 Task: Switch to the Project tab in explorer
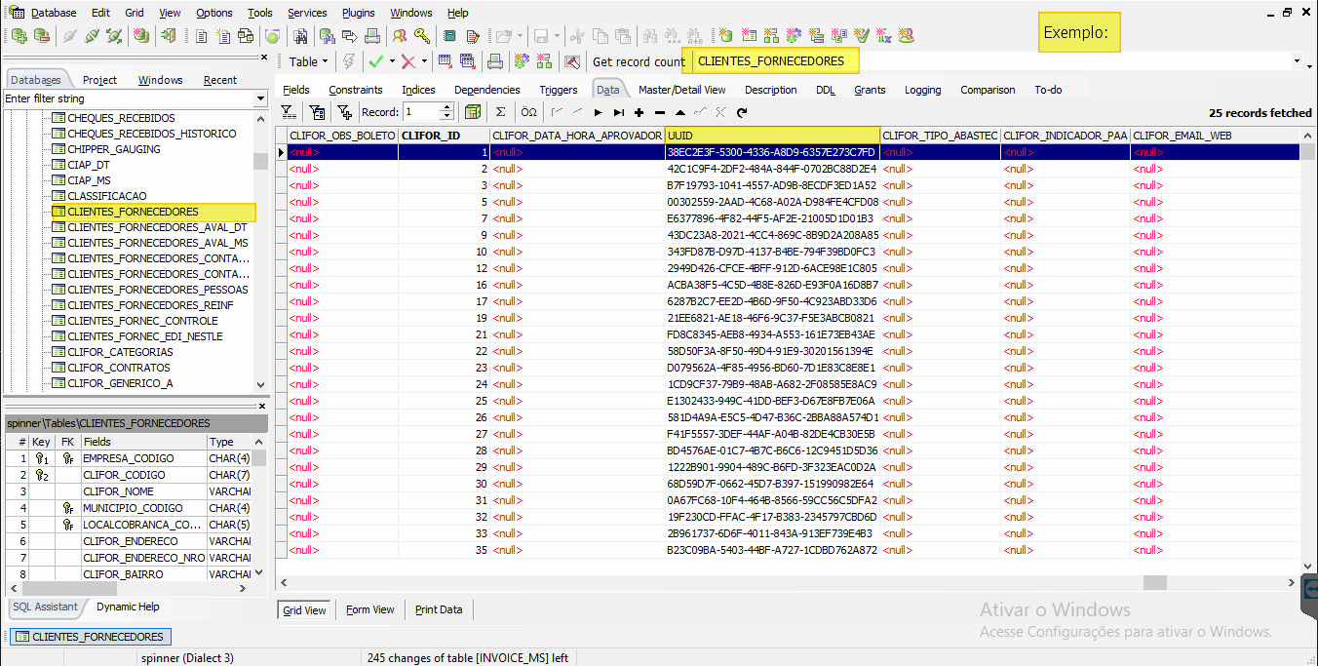point(99,80)
